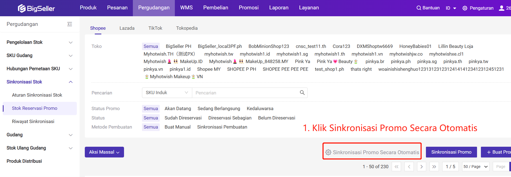511x177 pixels.
Task: Open the Aksi Massal dropdown button
Action: tap(104, 152)
